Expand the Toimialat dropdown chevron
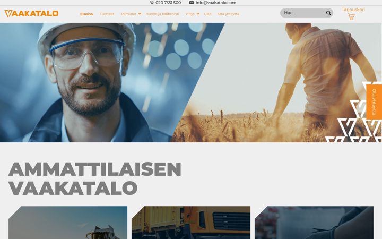 (140, 14)
